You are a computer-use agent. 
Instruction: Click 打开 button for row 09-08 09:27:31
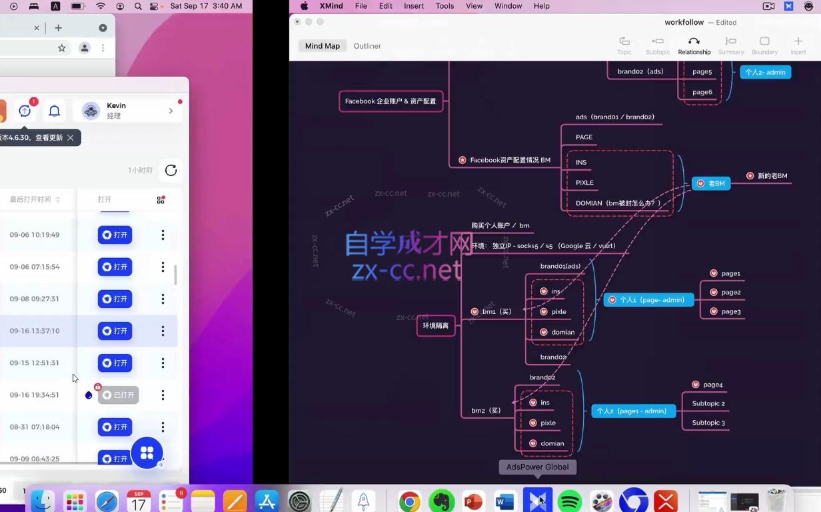115,299
